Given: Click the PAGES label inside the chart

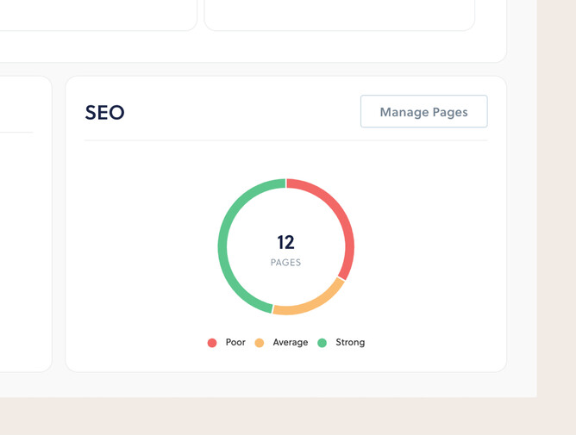Looking at the screenshot, I should pos(285,263).
